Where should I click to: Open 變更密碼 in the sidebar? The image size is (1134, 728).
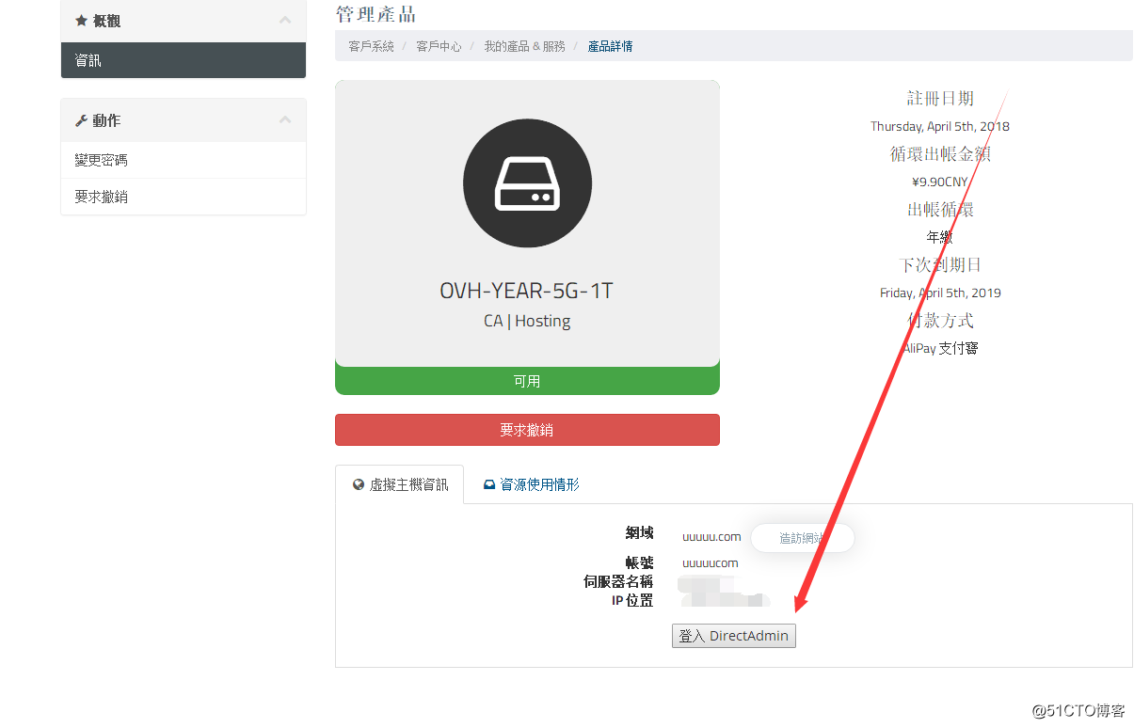[x=184, y=160]
